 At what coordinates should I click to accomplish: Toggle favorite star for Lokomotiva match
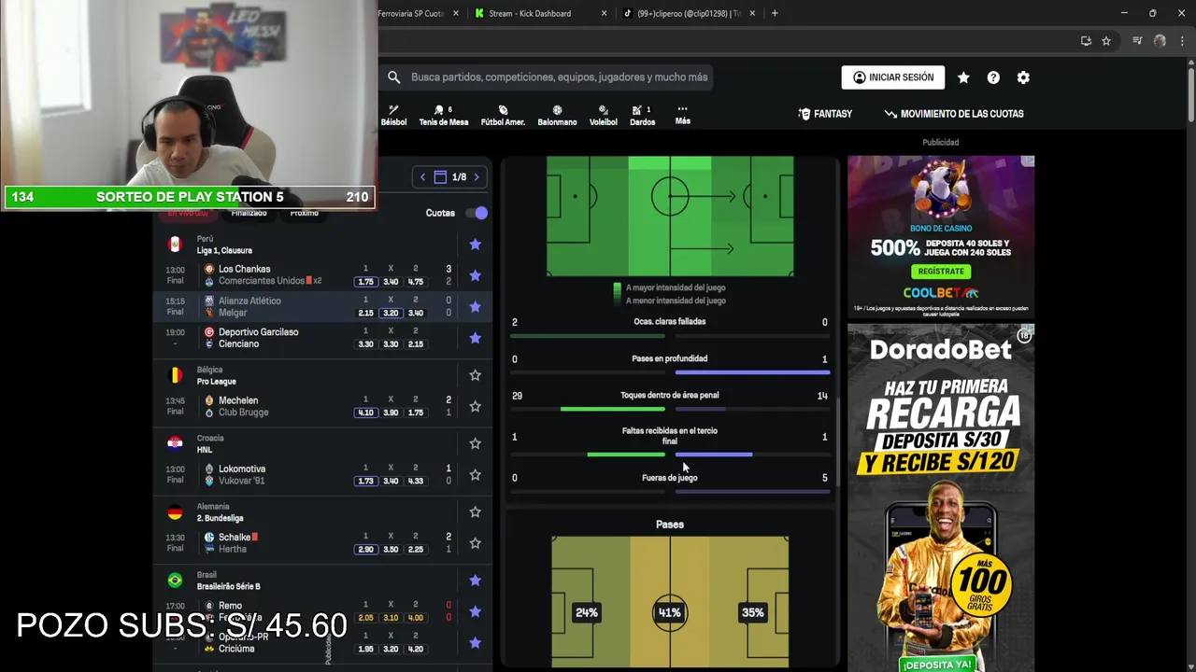pos(475,475)
